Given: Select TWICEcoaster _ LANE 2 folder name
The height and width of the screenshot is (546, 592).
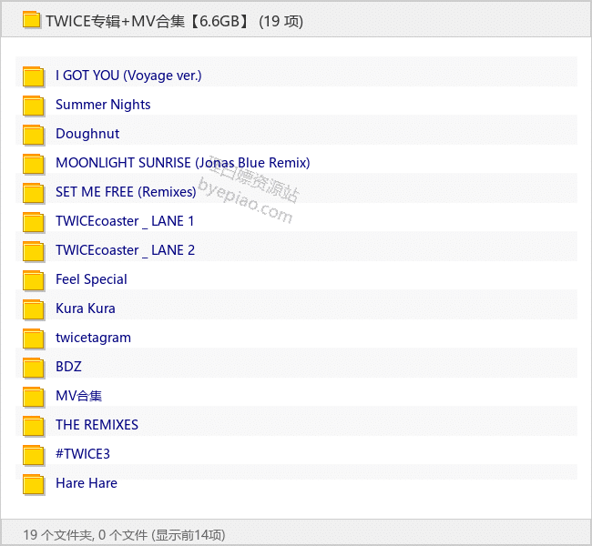Looking at the screenshot, I should 125,250.
